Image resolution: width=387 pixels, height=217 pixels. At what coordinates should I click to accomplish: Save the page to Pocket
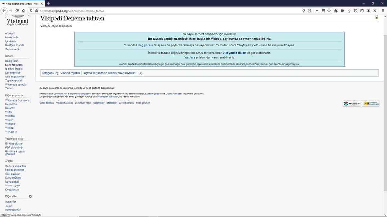322,11
